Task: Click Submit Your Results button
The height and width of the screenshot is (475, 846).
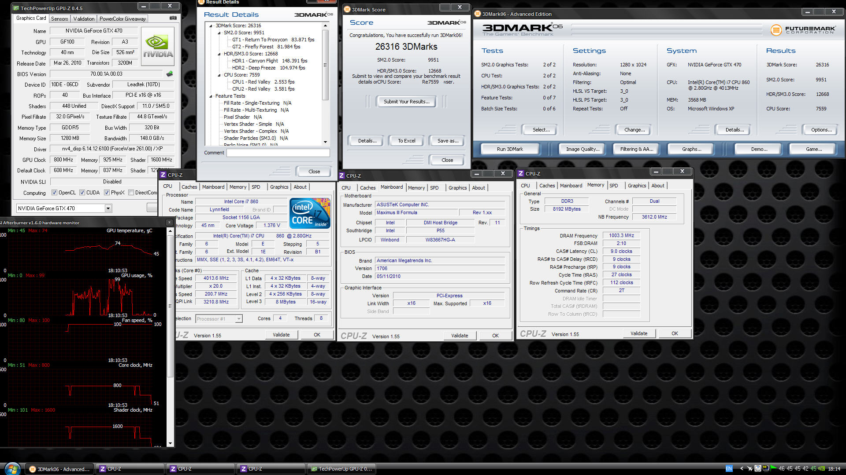Action: click(406, 102)
